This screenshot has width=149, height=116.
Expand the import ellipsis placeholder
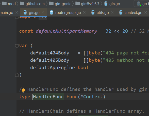point(43,18)
